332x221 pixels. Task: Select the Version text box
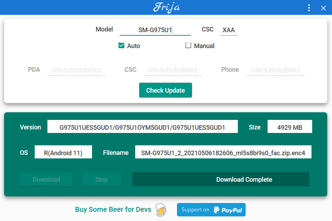pyautogui.click(x=142, y=127)
